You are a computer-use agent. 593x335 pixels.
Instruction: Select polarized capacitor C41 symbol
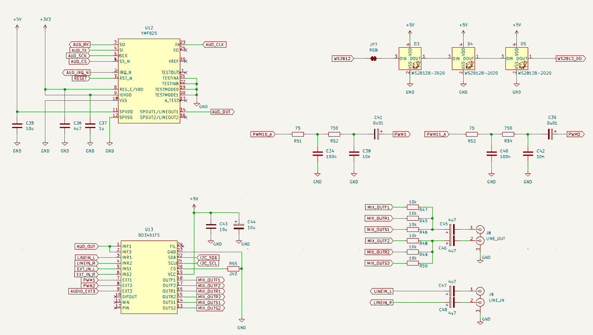(377, 134)
